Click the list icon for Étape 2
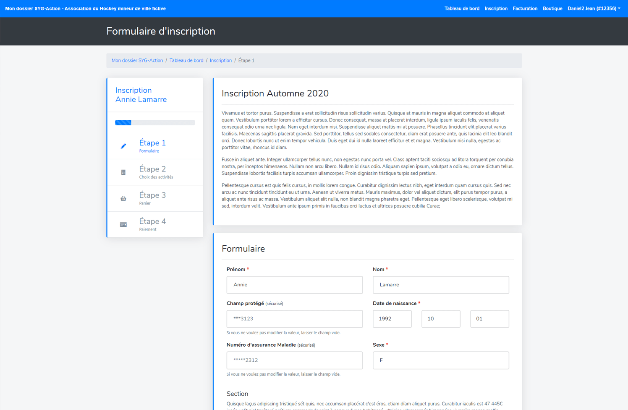 [x=123, y=172]
